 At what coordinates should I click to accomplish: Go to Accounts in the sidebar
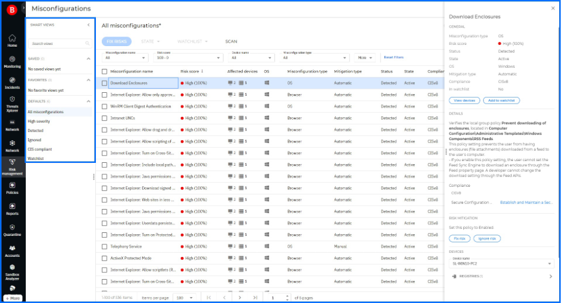coord(12,251)
